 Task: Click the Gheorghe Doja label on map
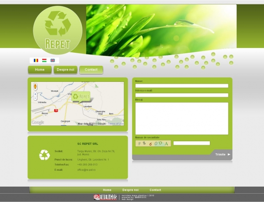(100, 113)
